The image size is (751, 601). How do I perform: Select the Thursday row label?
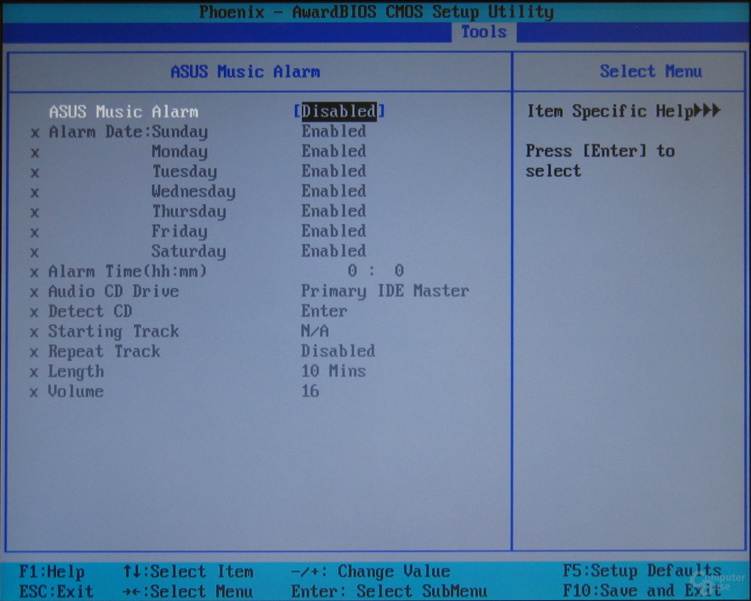click(x=189, y=212)
